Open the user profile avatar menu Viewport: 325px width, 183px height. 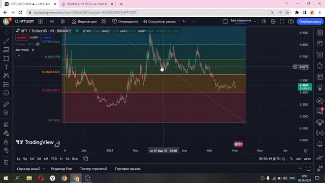click(6, 21)
